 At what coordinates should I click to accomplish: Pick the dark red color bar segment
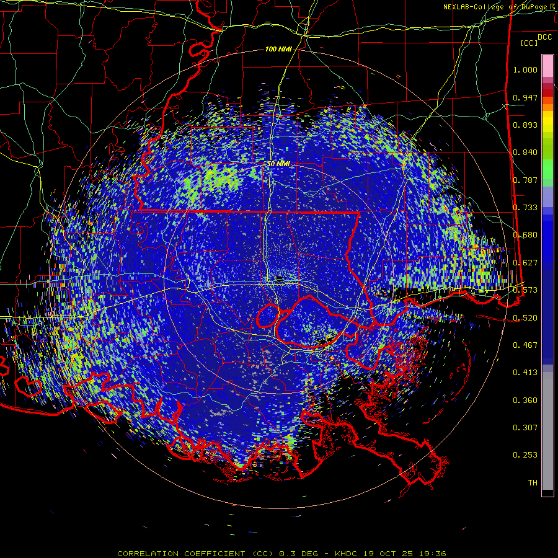(547, 93)
